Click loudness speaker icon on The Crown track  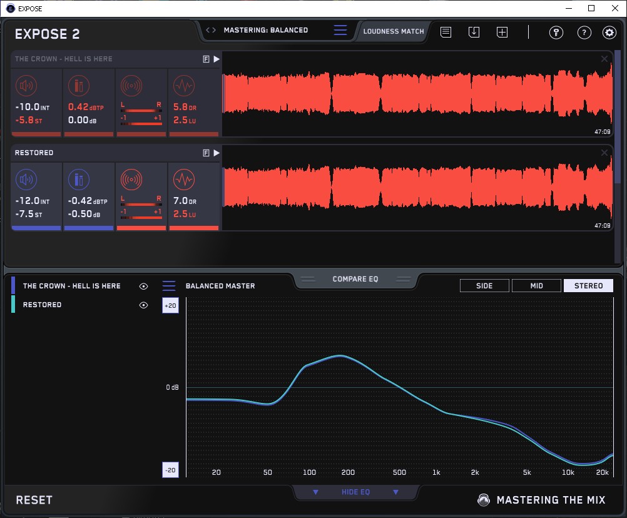26,86
